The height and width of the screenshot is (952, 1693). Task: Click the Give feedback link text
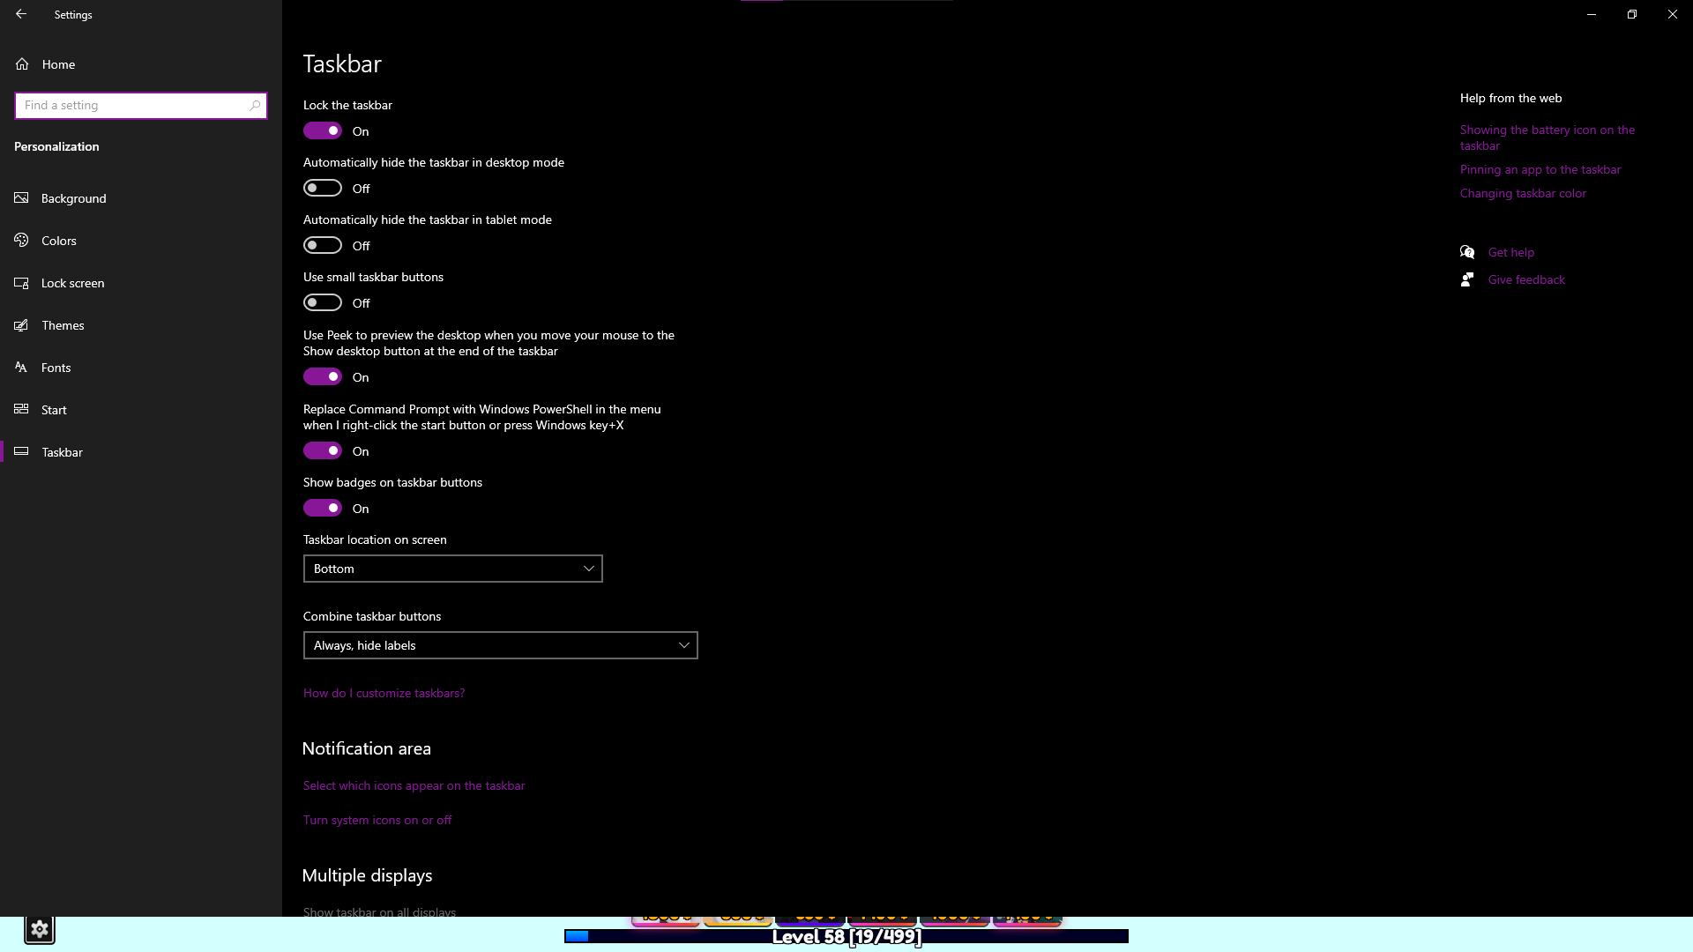tap(1526, 279)
